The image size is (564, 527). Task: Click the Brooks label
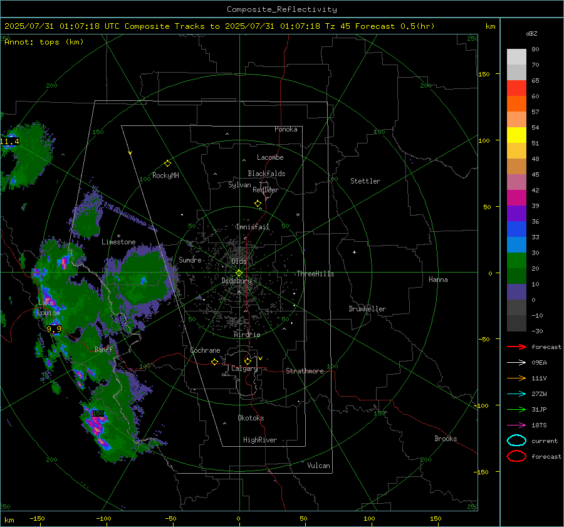[x=446, y=439]
